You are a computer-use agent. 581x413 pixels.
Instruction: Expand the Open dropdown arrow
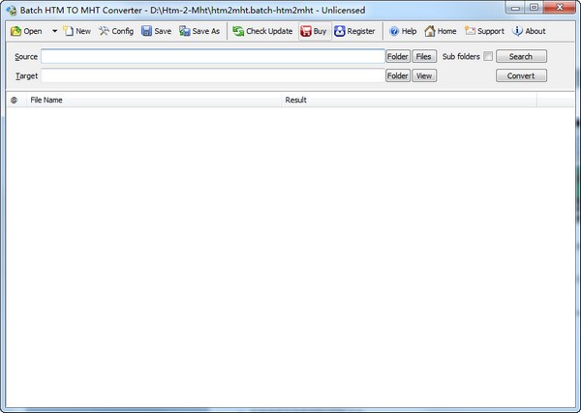54,31
